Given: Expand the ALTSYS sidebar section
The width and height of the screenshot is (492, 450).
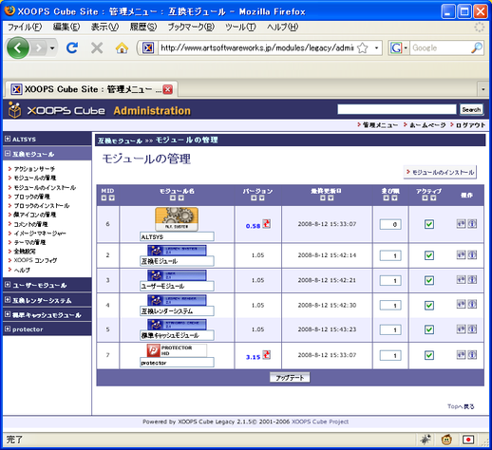Looking at the screenshot, I should [8, 139].
